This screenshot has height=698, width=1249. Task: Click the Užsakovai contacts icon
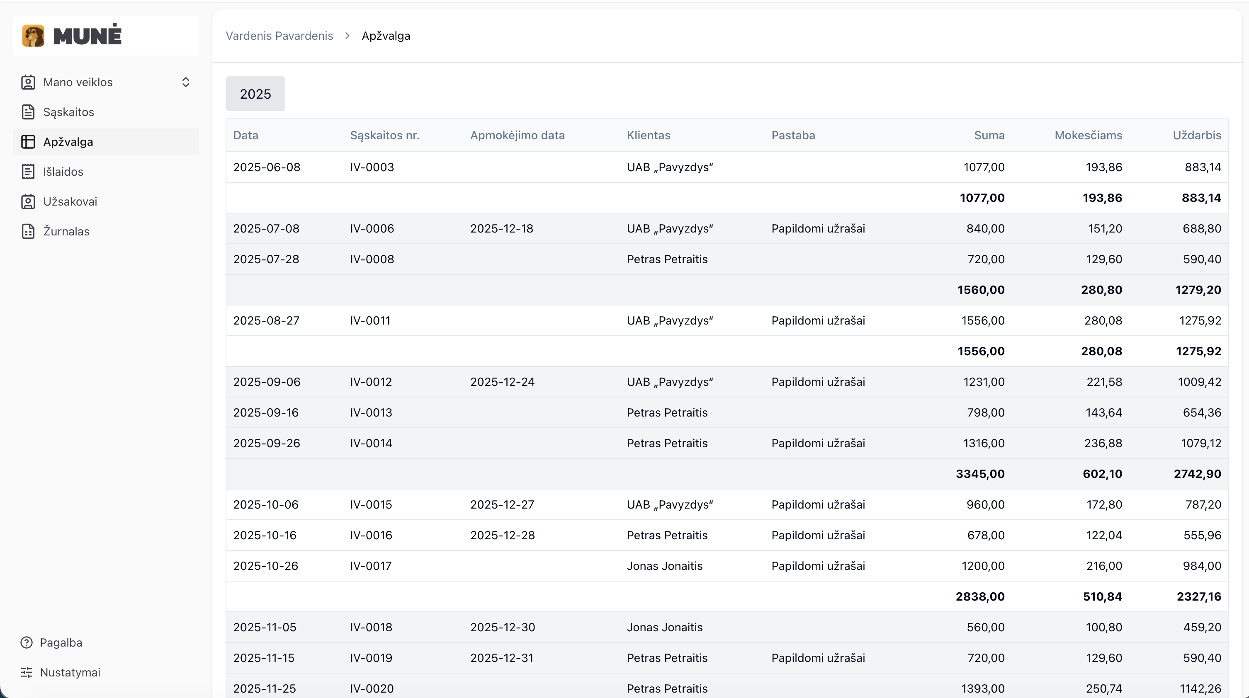(28, 201)
